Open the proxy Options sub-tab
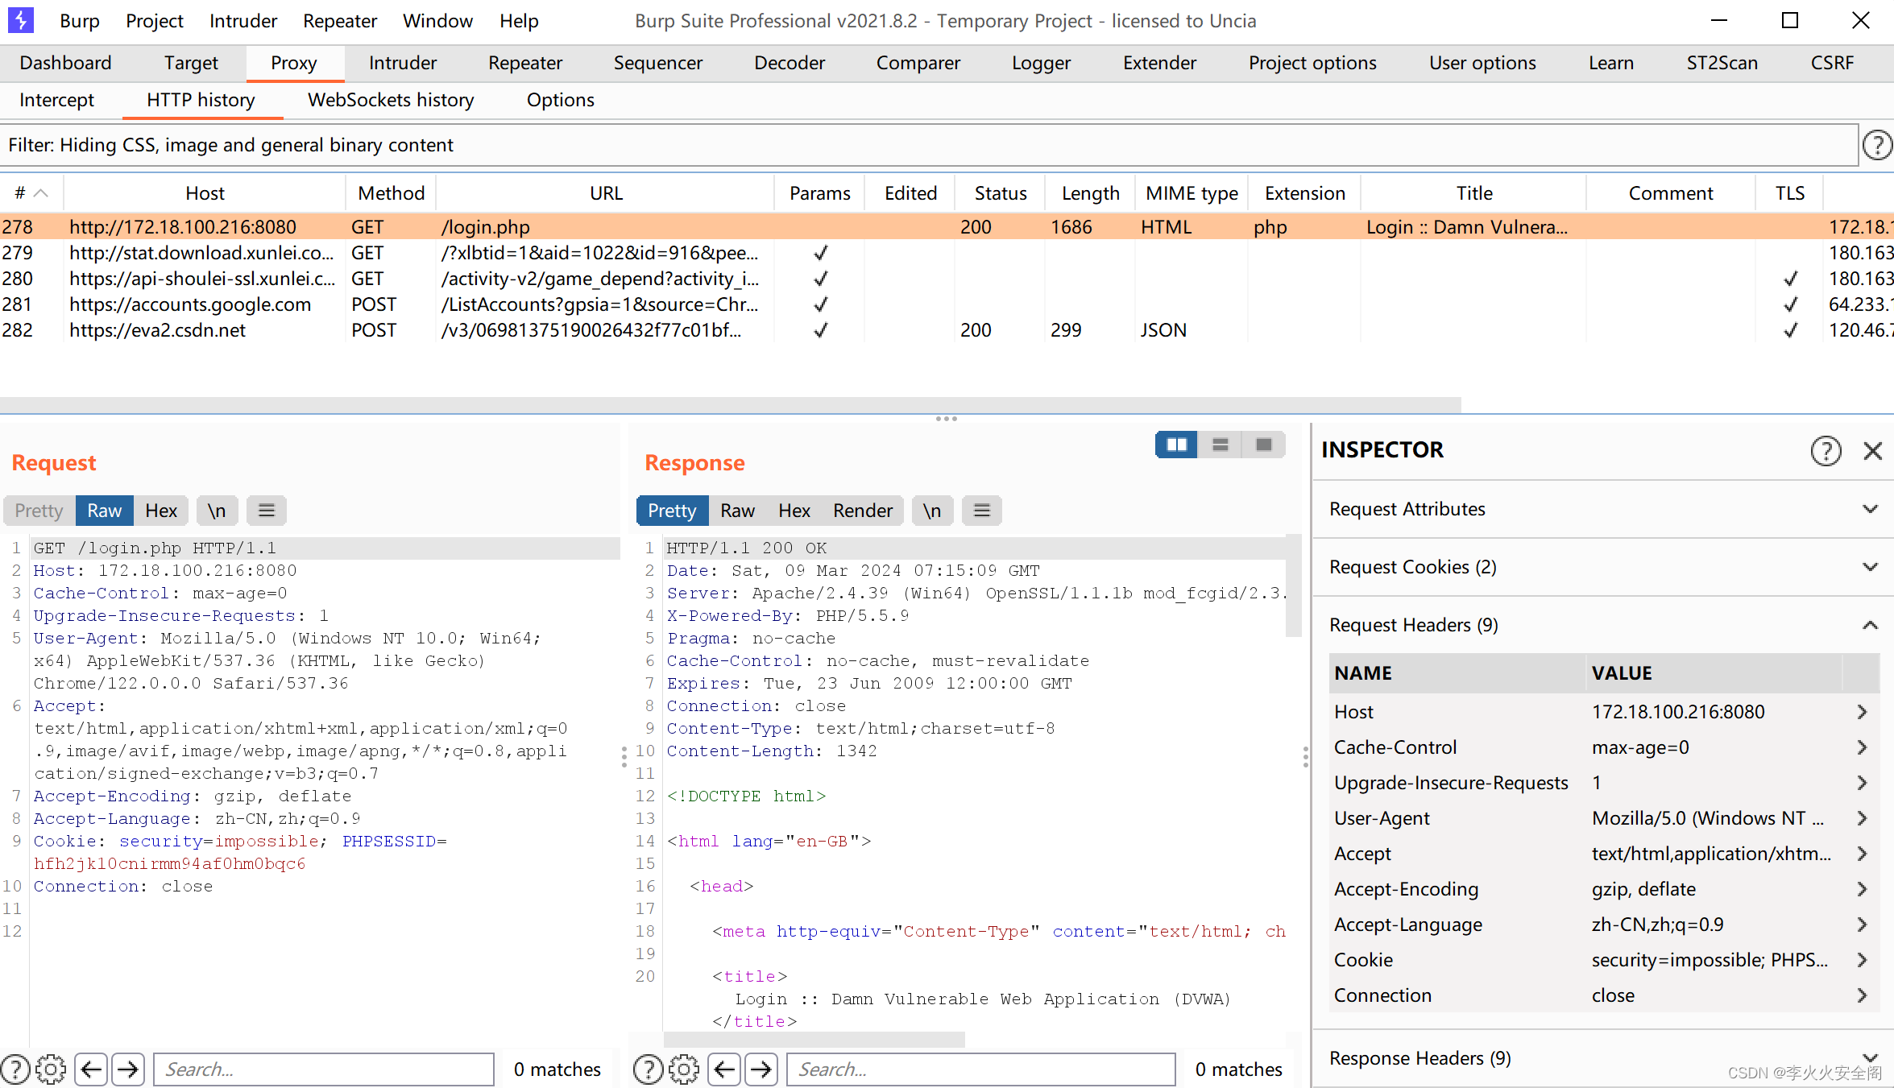 click(x=561, y=100)
